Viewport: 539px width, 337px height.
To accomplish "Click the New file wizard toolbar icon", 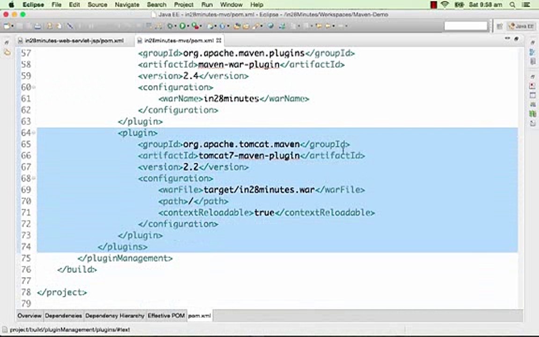I will click(x=7, y=26).
